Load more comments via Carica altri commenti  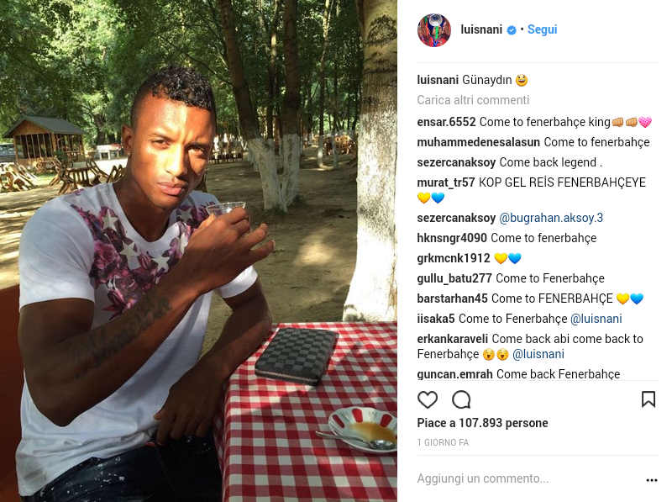click(x=473, y=100)
